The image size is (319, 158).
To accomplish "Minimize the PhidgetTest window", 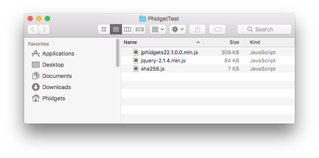I will [x=39, y=19].
